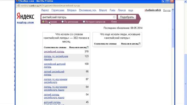Open the Метрика service link

[72, 10]
